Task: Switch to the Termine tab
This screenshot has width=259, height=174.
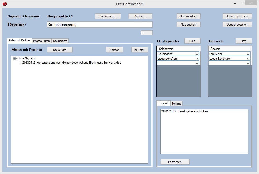Action: [x=177, y=104]
